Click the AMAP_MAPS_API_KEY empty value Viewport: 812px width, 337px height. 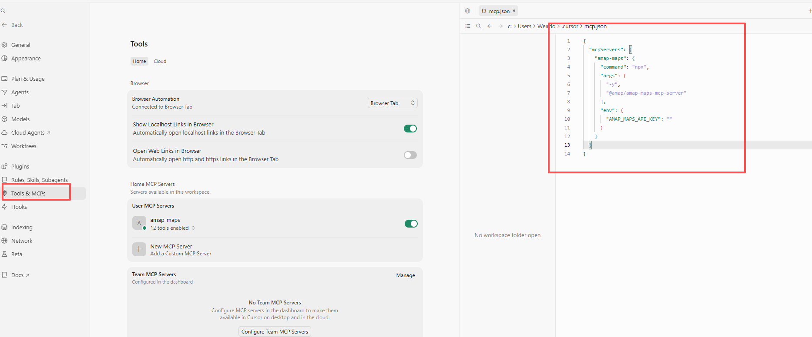coord(669,119)
